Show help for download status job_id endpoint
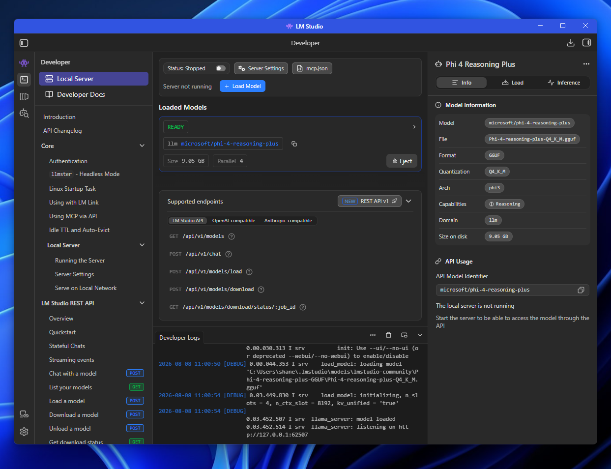611x469 pixels. [x=303, y=307]
